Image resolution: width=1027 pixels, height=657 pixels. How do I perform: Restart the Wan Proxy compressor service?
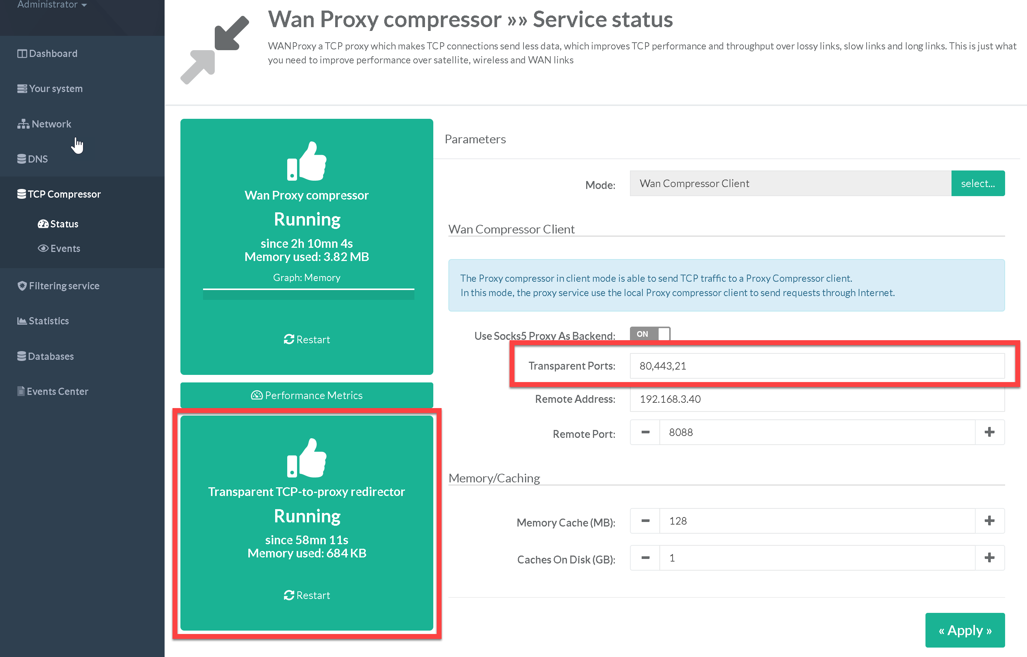click(x=306, y=339)
